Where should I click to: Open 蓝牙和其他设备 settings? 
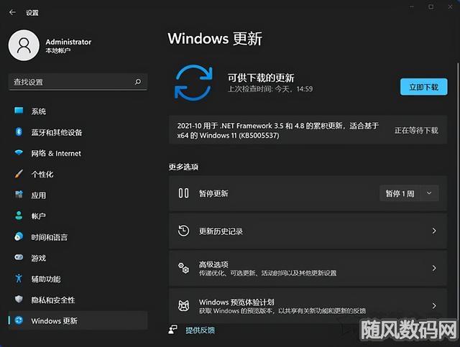click(78, 132)
